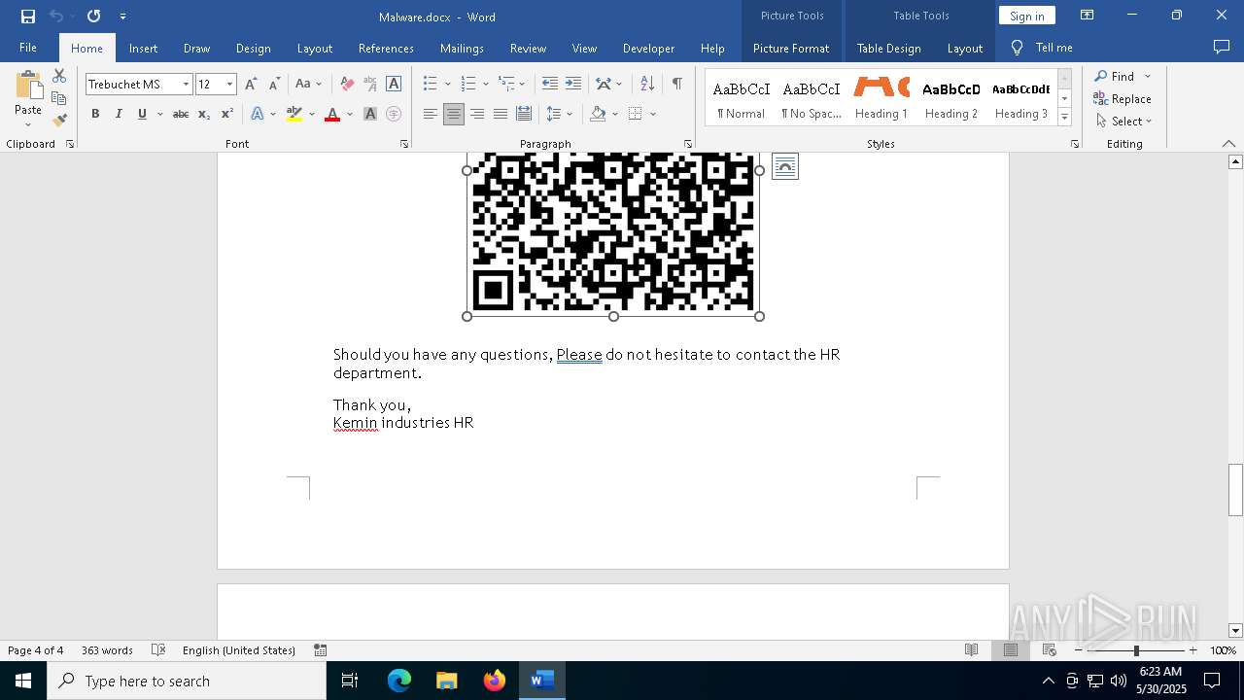Increase font size with Grow Font
This screenshot has width=1244, height=700.
(x=251, y=85)
